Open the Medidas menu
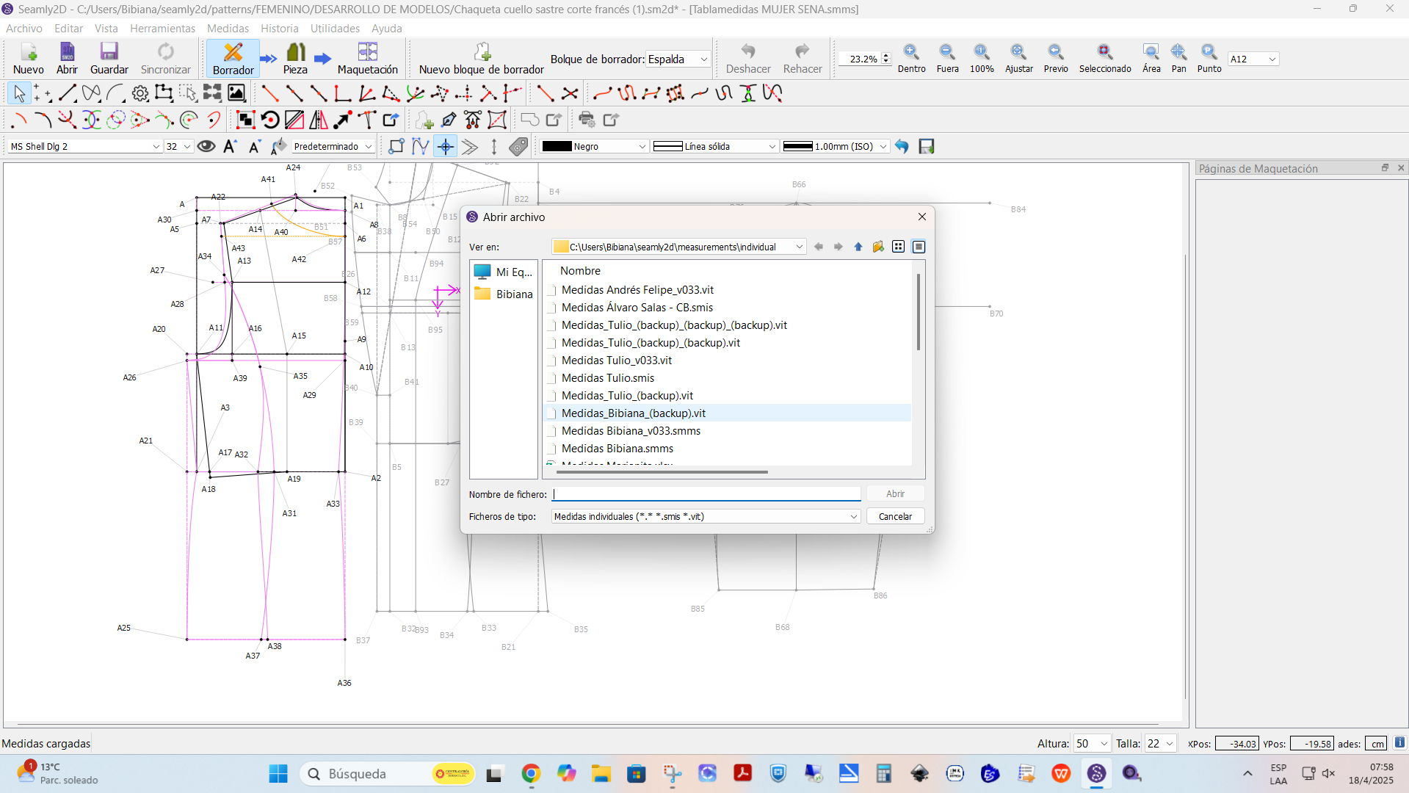The height and width of the screenshot is (793, 1409). 228,28
